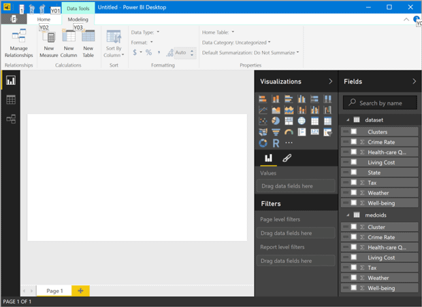Click the R script visual icon
Screen dimensions: 422x307
click(276, 143)
